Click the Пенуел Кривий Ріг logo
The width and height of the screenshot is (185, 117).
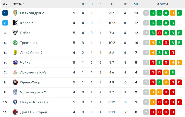point(15,102)
